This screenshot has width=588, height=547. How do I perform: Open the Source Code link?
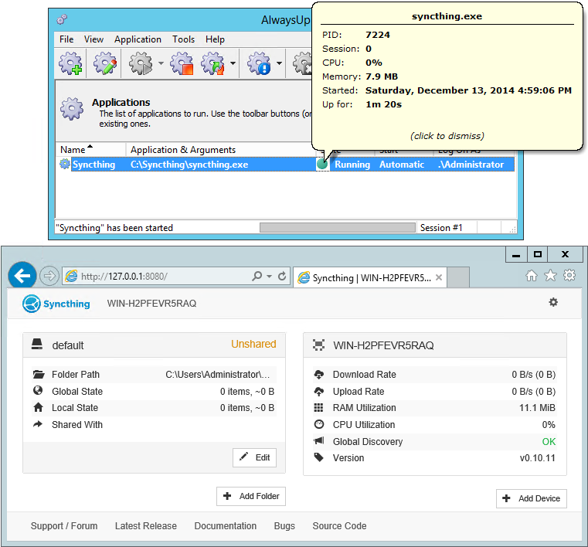339,526
